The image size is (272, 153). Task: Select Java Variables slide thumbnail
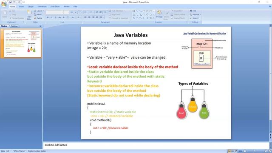click(23, 43)
